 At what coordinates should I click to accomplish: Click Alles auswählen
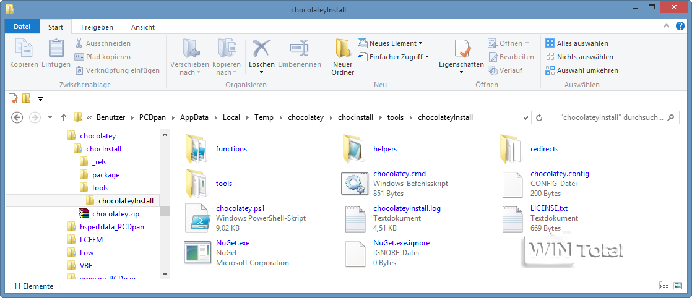[x=577, y=43]
